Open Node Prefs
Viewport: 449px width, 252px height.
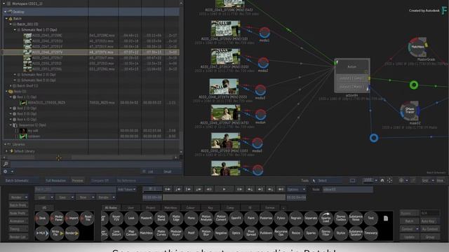(18, 213)
